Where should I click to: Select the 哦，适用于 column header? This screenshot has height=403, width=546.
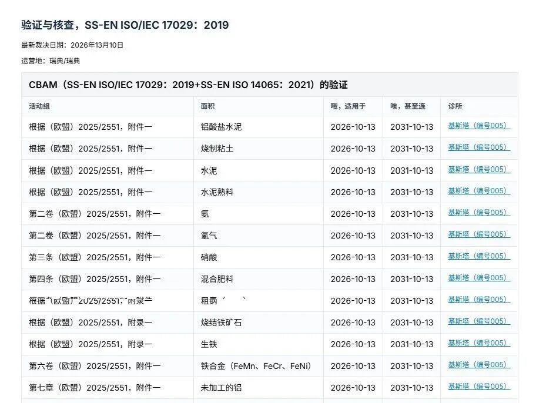pyautogui.click(x=348, y=106)
